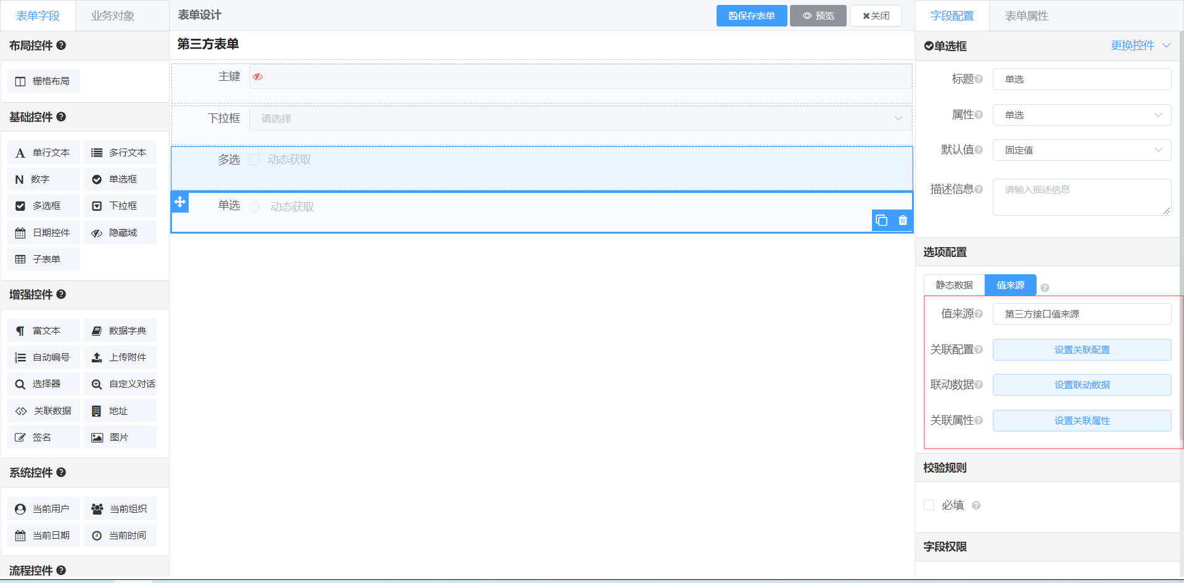Tick the 多选 动态获取 checkbox
Viewport: 1184px width, 583px height.
tap(255, 160)
